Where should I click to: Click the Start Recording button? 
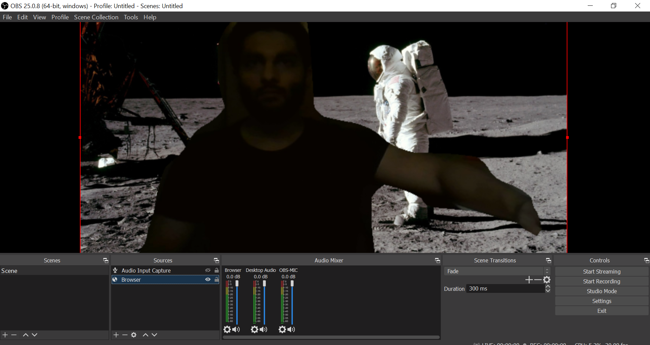pos(602,281)
